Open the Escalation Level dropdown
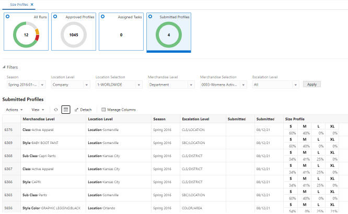Image resolution: width=348 pixels, height=214 pixels. [x=295, y=85]
